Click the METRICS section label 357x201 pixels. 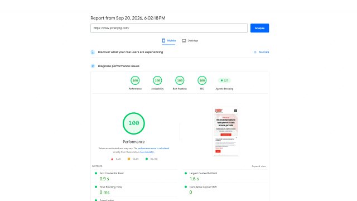(x=97, y=166)
